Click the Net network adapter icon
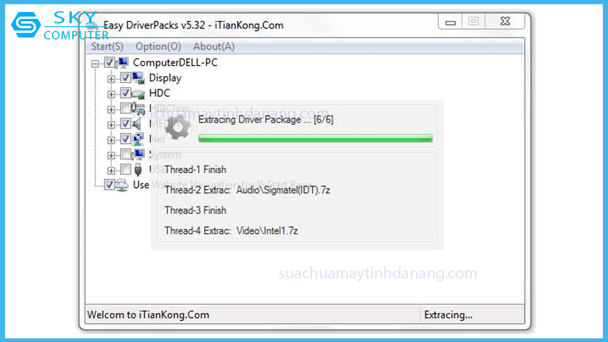This screenshot has width=608, height=342. pyautogui.click(x=138, y=139)
